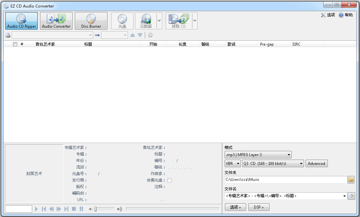Click the playback time display field
360x217 pixels.
coord(18,209)
